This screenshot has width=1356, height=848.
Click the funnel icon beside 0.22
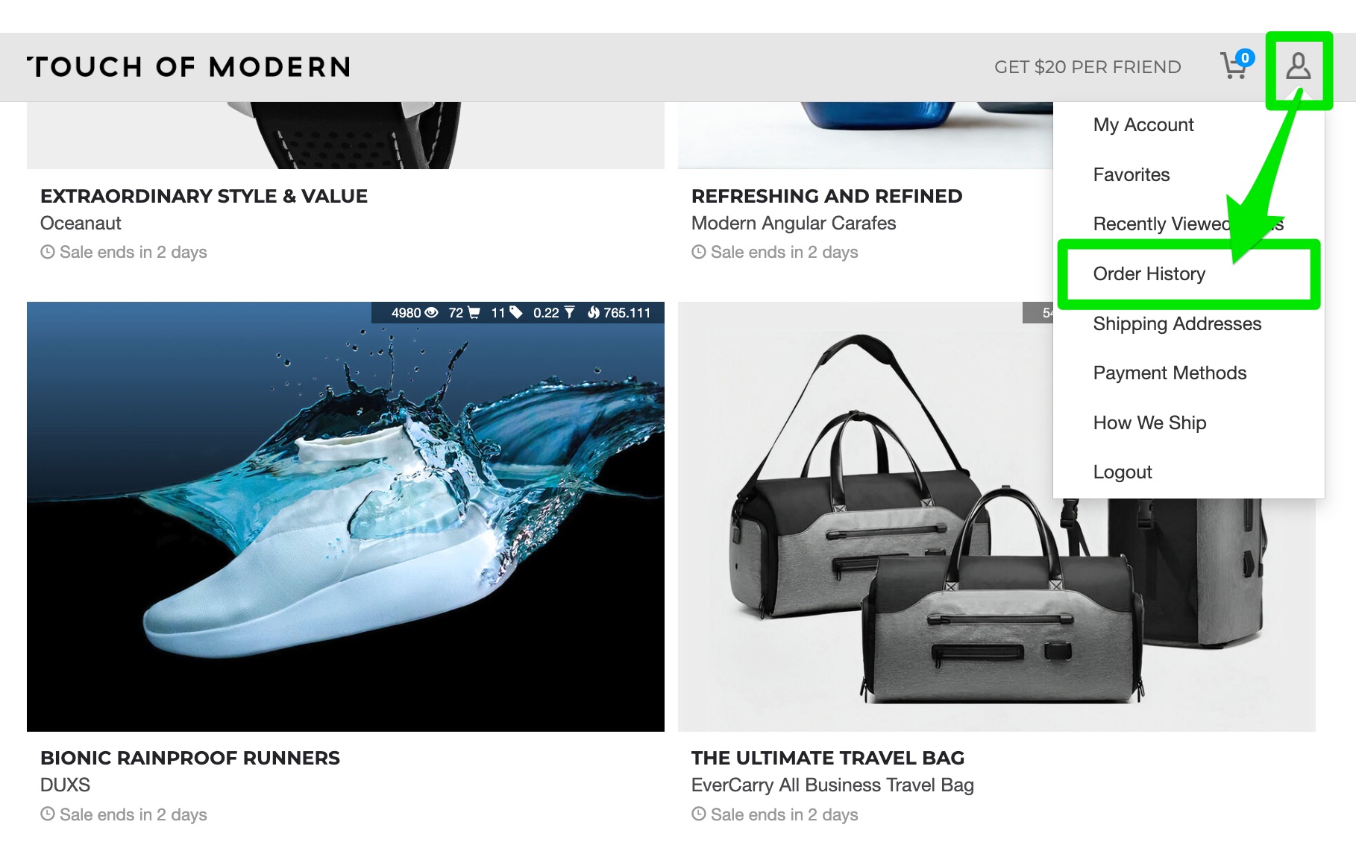[x=569, y=312]
